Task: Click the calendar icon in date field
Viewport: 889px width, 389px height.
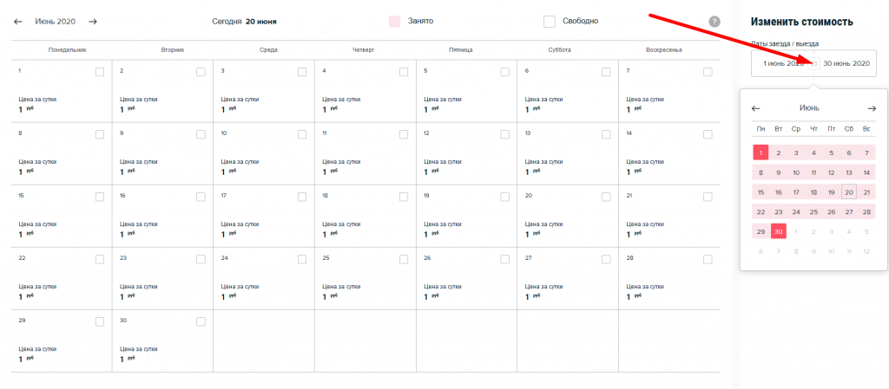Action: click(x=814, y=63)
